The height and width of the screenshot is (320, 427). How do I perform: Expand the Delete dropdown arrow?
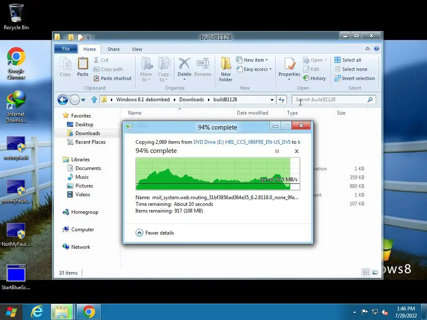pos(184,80)
